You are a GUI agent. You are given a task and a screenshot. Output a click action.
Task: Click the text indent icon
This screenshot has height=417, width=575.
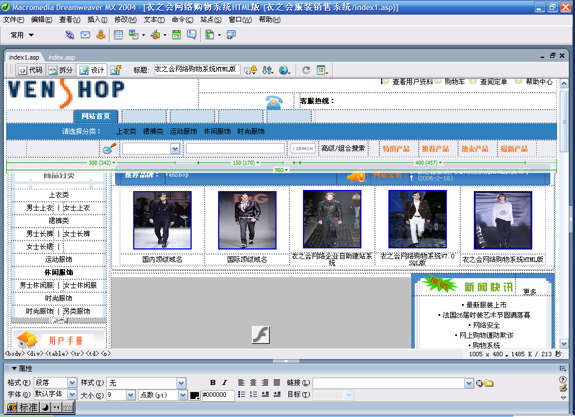[277, 395]
